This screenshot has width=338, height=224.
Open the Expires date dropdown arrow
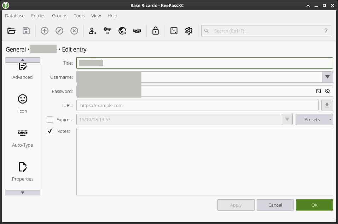tap(287, 119)
